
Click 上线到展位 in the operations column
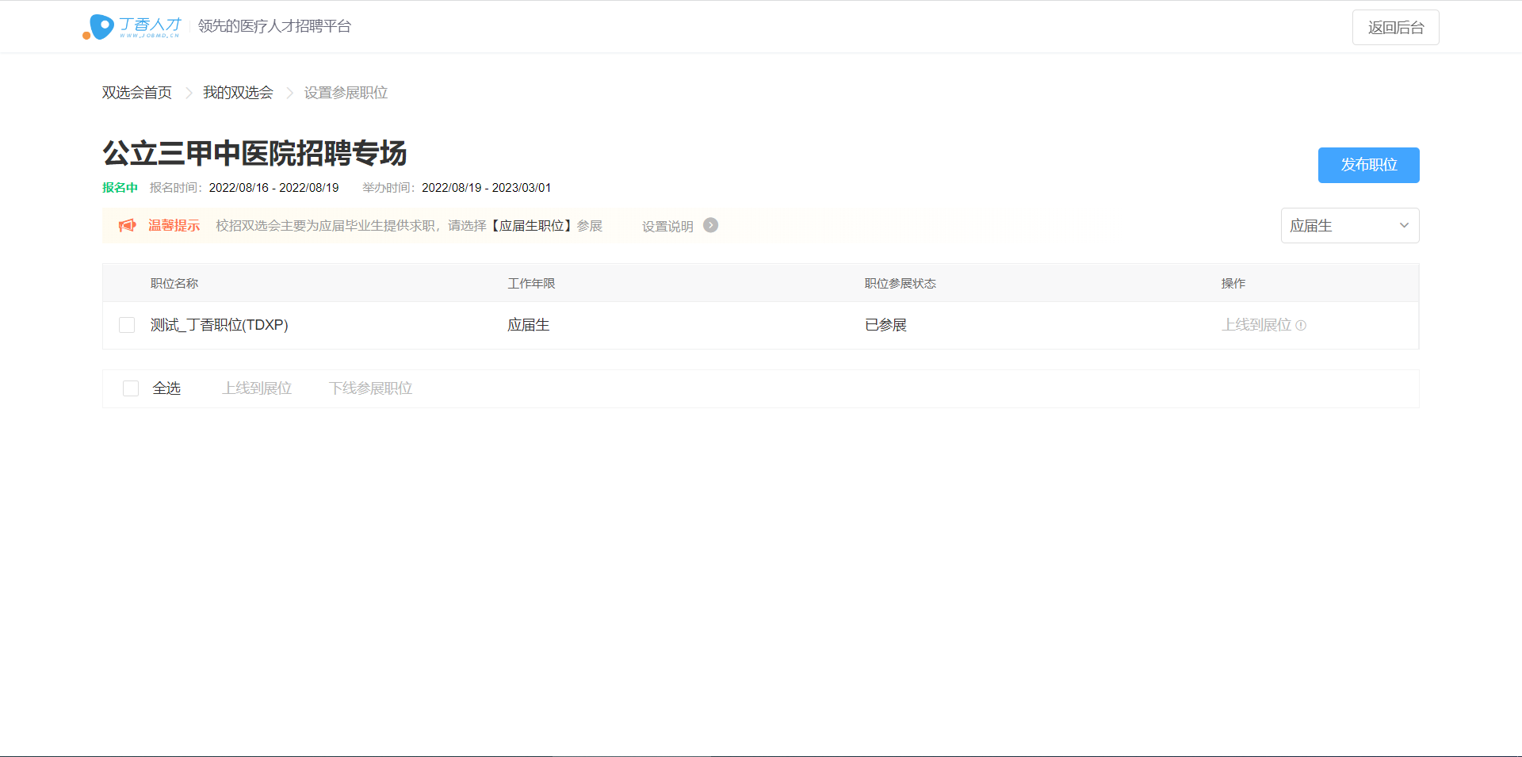1256,325
